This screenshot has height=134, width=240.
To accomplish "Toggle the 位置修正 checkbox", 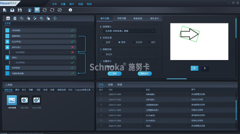I will [104, 66].
